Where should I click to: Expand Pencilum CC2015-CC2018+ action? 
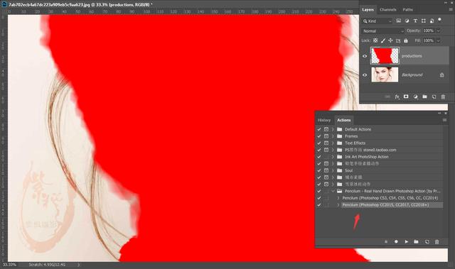coord(338,205)
